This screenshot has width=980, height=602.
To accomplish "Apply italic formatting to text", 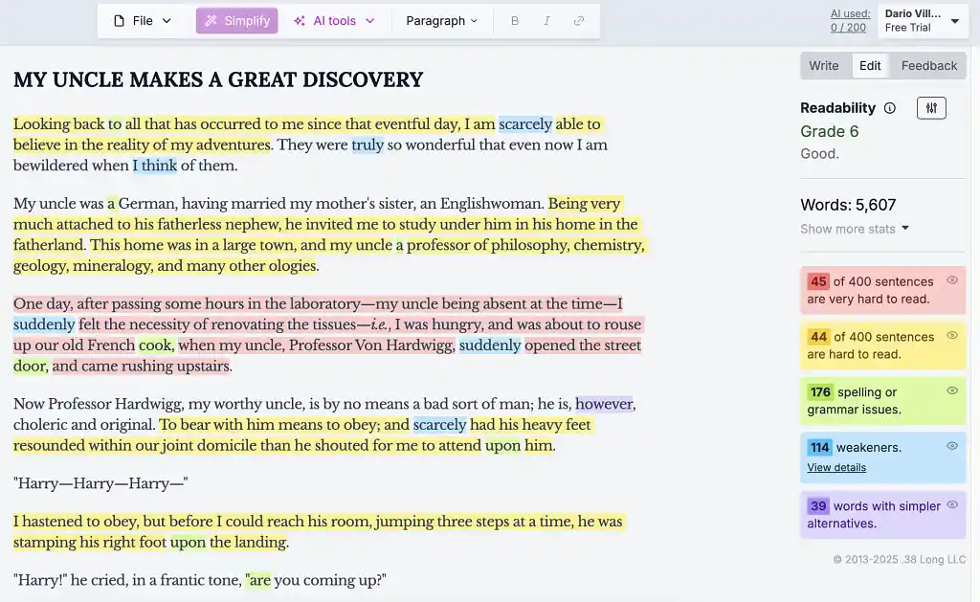I will pos(546,20).
